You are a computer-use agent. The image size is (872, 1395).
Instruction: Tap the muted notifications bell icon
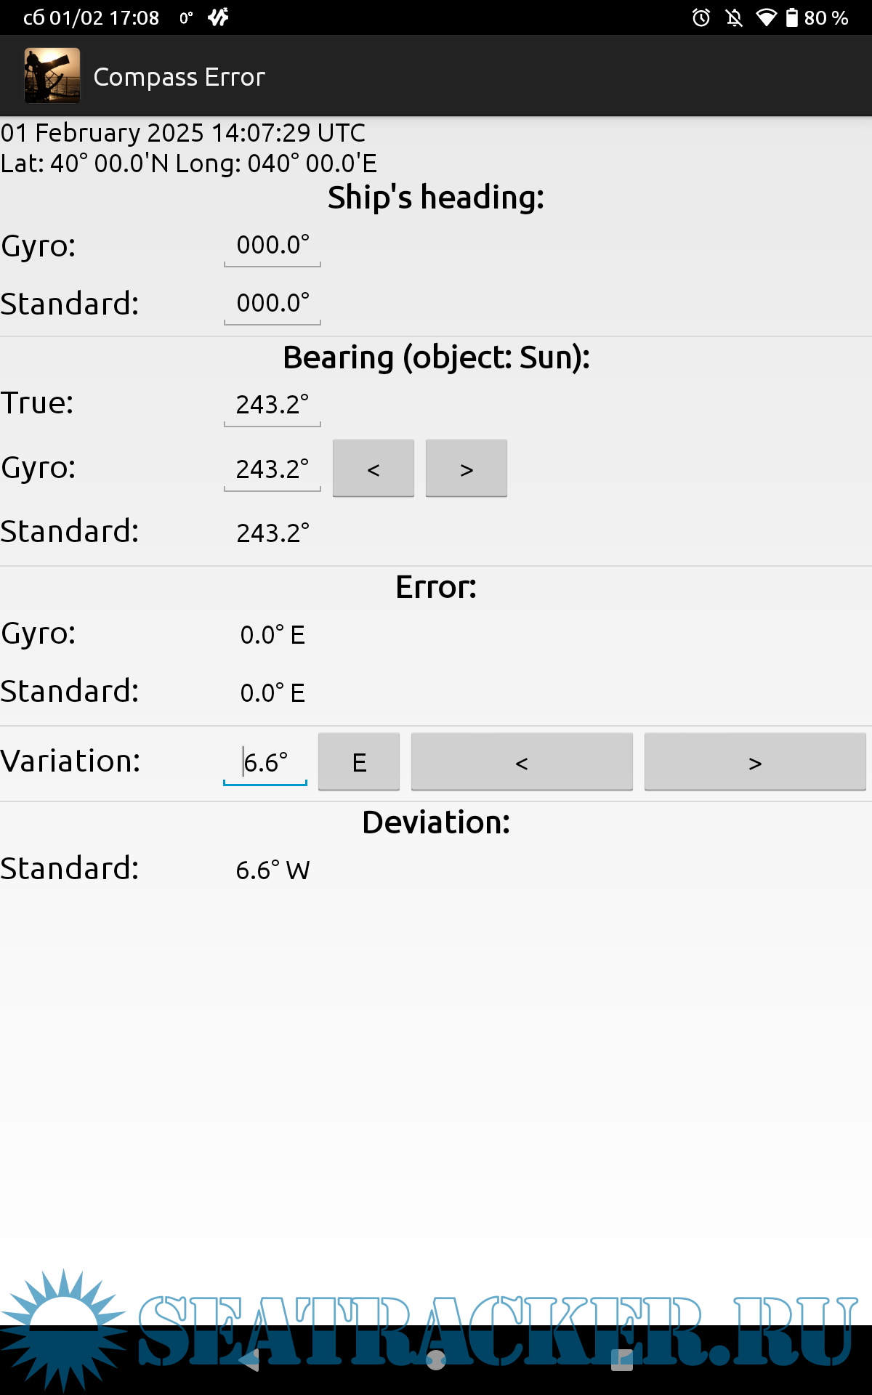click(734, 17)
